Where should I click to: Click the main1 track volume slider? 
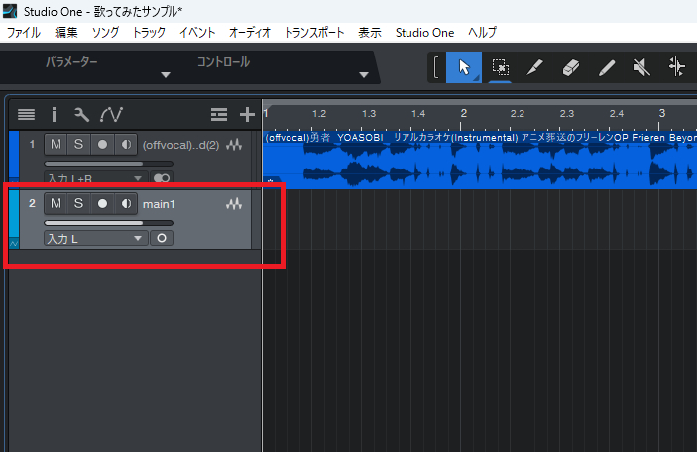pos(107,223)
